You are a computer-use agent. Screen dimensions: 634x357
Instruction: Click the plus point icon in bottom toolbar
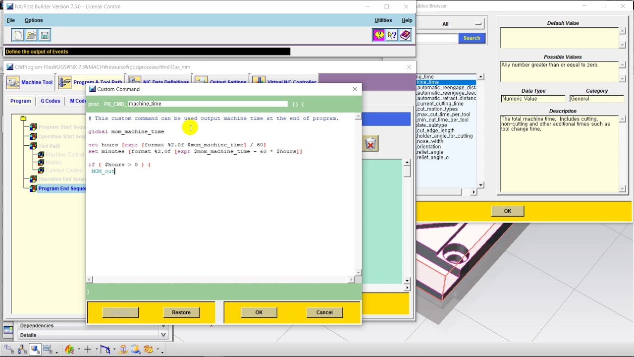(88, 350)
